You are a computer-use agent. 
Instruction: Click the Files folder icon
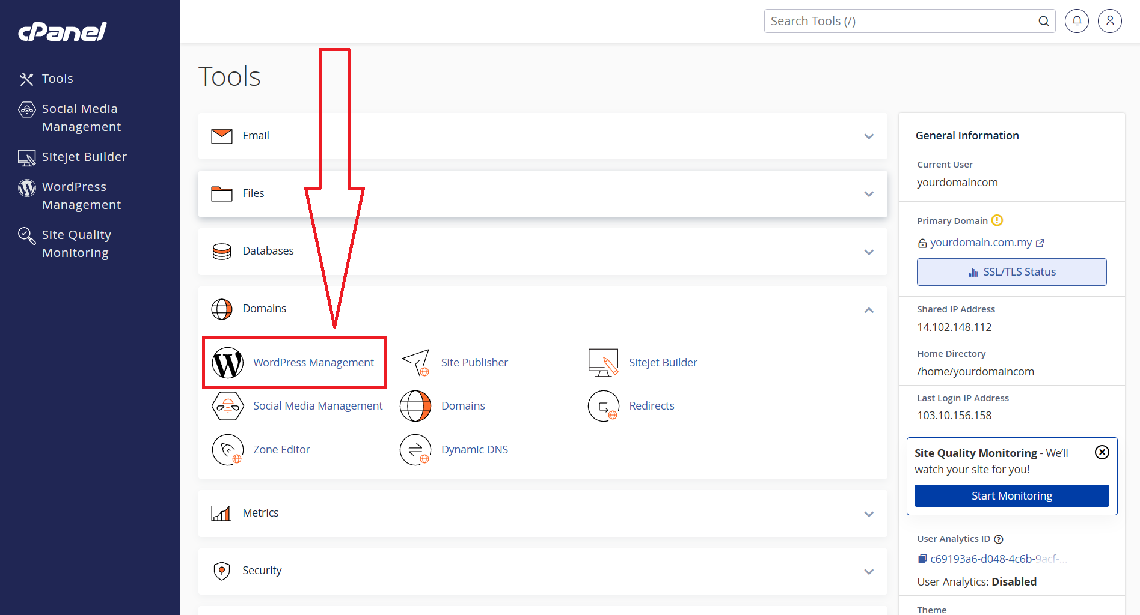click(222, 193)
